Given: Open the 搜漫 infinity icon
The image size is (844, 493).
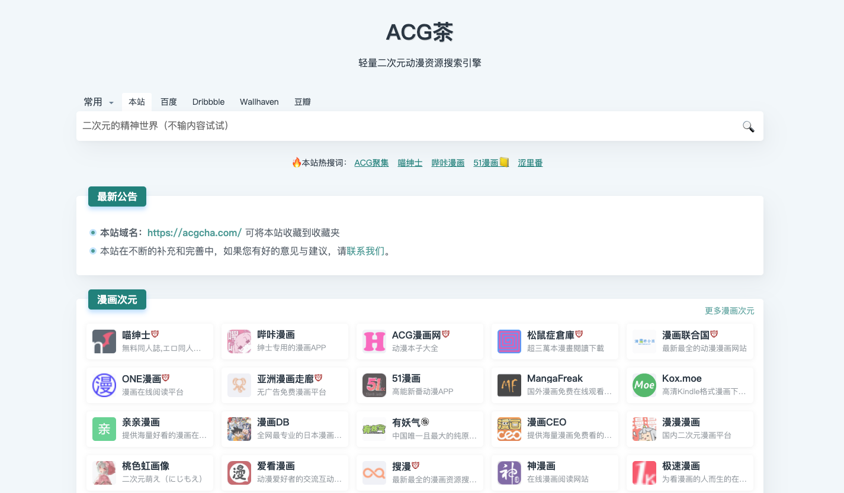Looking at the screenshot, I should (x=374, y=473).
